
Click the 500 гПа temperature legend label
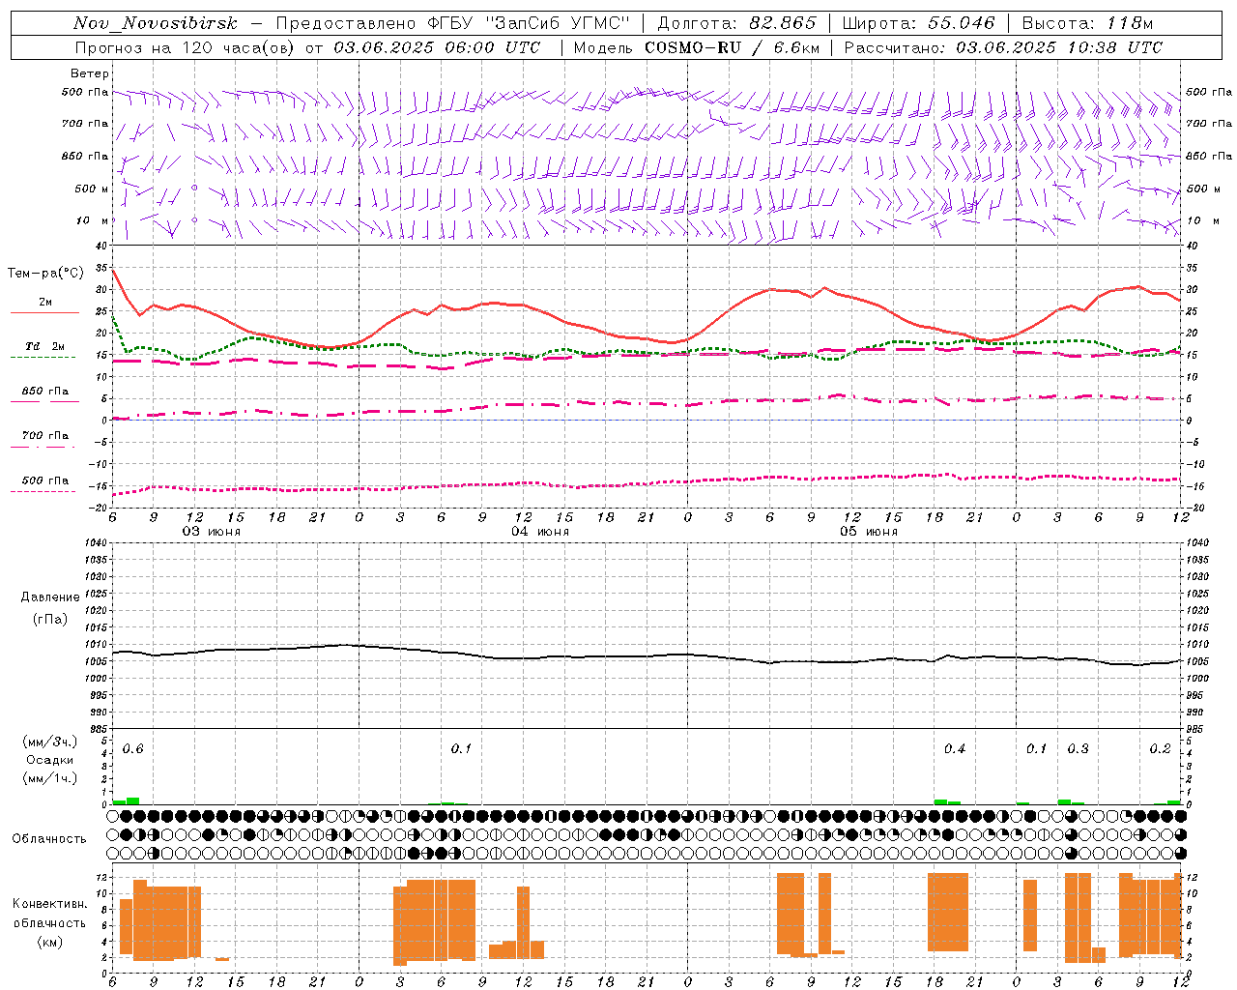click(45, 480)
